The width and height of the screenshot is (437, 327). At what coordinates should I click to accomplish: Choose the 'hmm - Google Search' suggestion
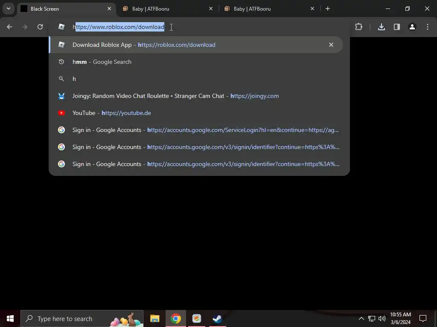(x=195, y=62)
